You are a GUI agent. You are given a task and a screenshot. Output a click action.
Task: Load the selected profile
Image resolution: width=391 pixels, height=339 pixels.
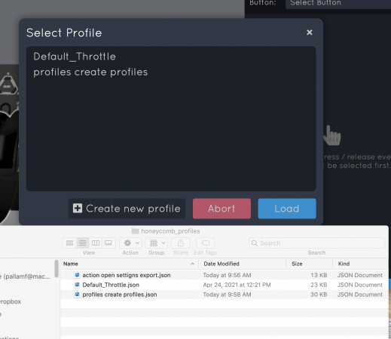click(287, 209)
